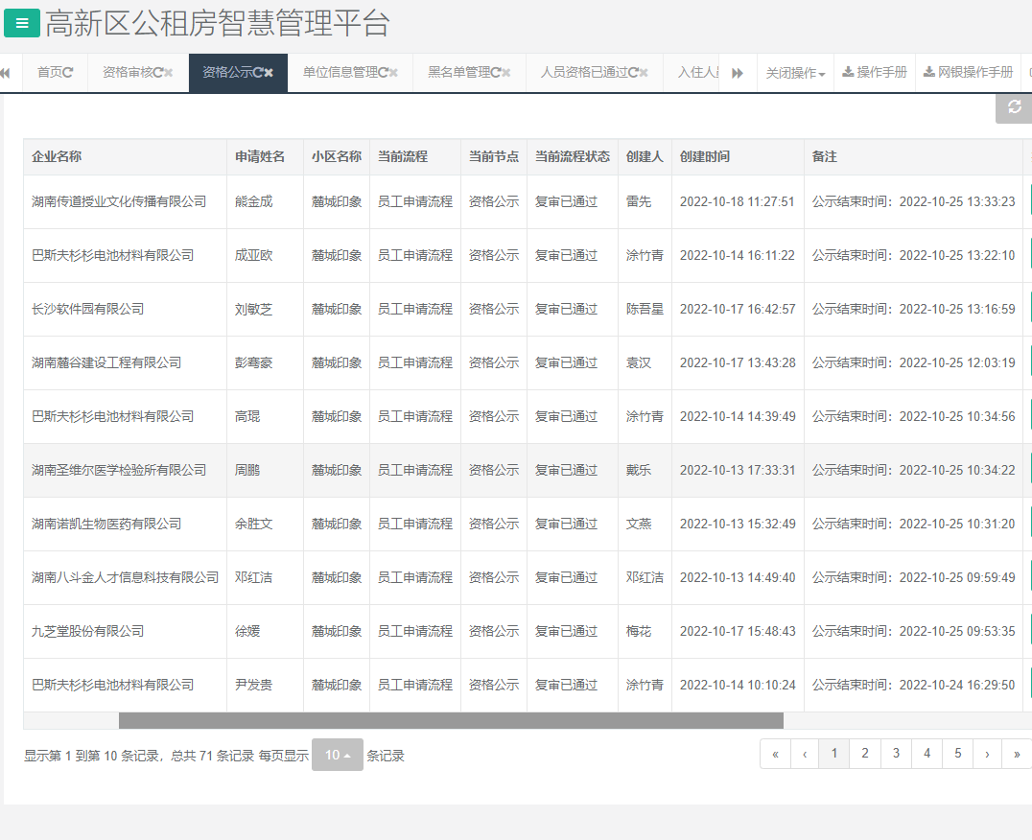This screenshot has height=840, width=1032.
Task: Open the green hamburger menu
Action: point(21,23)
